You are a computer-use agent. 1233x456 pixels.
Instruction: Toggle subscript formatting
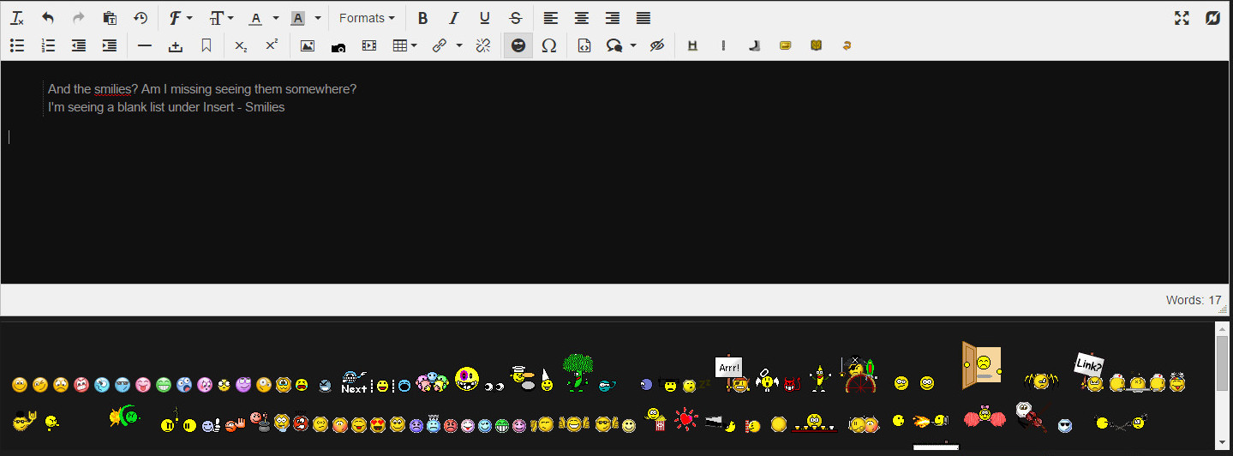pyautogui.click(x=241, y=46)
